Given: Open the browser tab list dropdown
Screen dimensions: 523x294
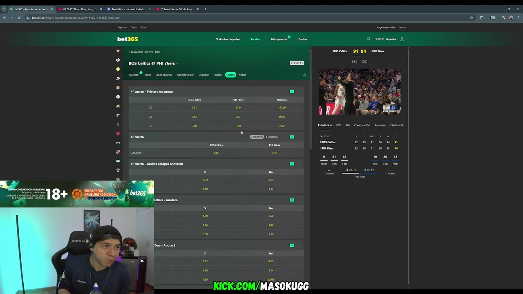Looking at the screenshot, I should [x=4, y=9].
